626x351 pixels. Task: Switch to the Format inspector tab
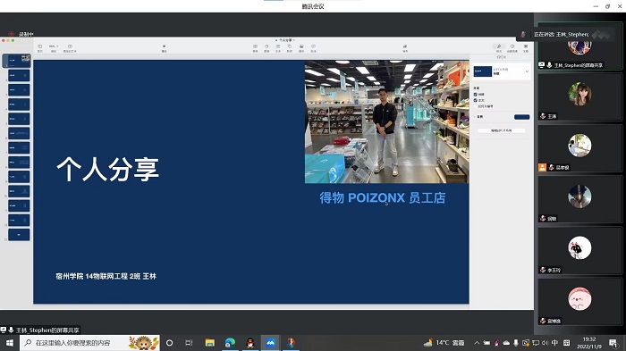point(499,48)
